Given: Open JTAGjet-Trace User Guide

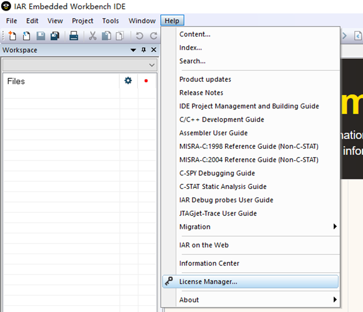Looking at the screenshot, I should [x=251, y=213].
